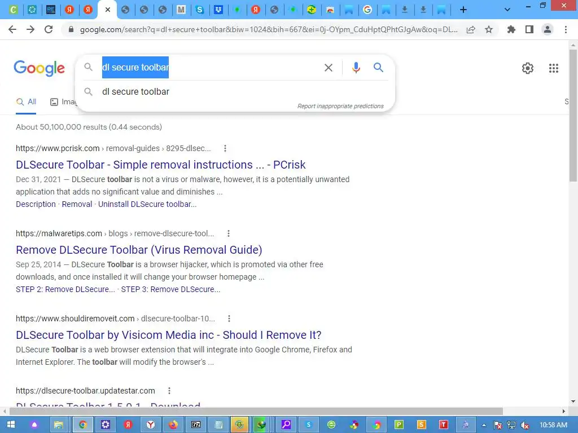Open the Uninstall DLSecure toolbar sitelink

coord(147,204)
